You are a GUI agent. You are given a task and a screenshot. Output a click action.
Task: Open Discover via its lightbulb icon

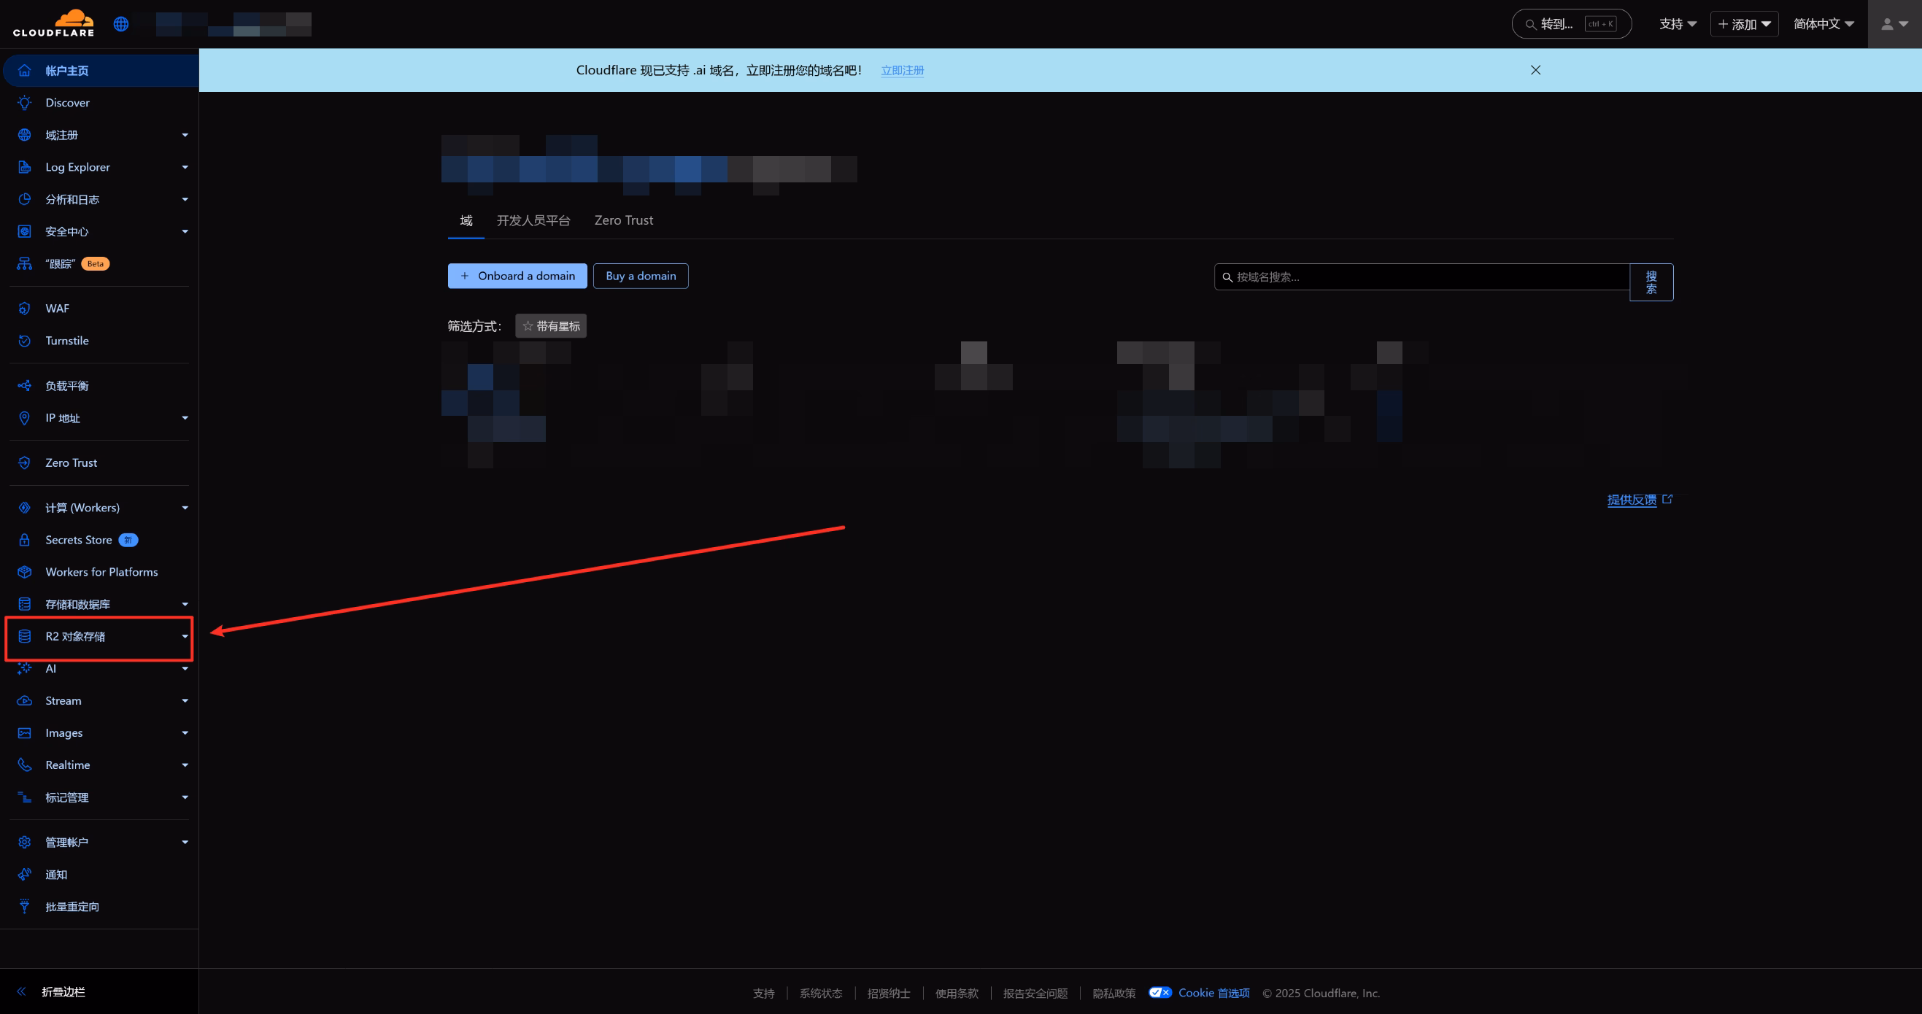(25, 102)
